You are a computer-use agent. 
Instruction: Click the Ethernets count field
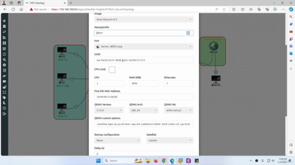tap(178, 83)
